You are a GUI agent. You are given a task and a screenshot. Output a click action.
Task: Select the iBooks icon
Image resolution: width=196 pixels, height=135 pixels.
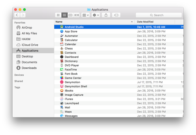(x=62, y=91)
